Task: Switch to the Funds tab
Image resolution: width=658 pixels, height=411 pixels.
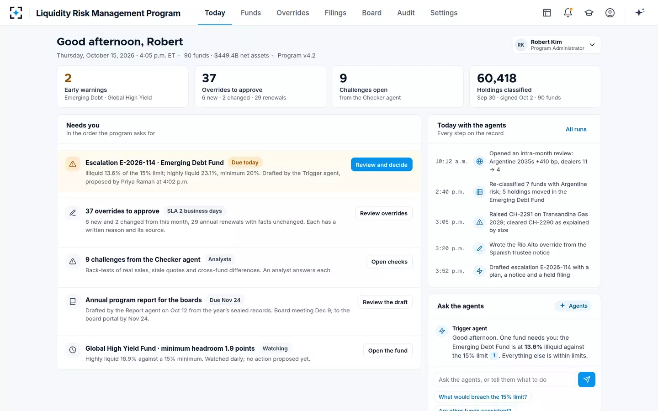Action: [251, 13]
